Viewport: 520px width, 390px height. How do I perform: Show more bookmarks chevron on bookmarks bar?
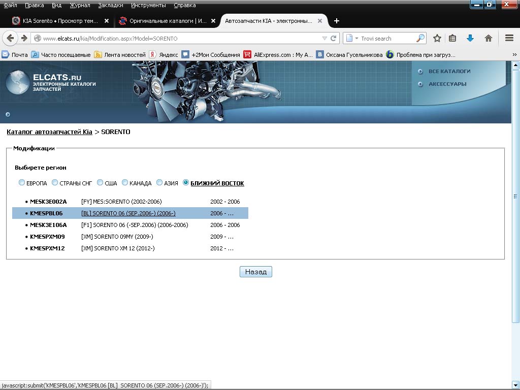(x=514, y=55)
